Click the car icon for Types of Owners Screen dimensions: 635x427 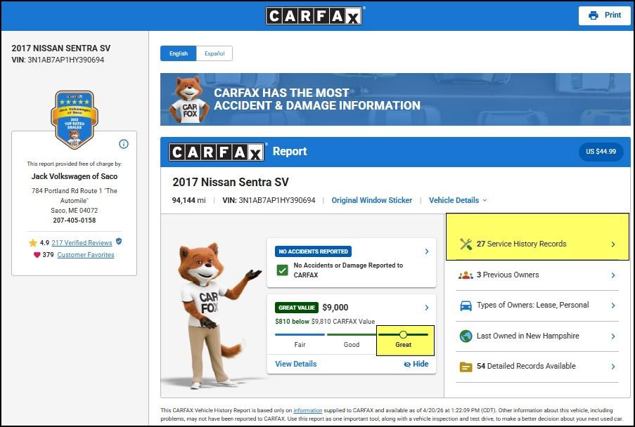(x=466, y=306)
